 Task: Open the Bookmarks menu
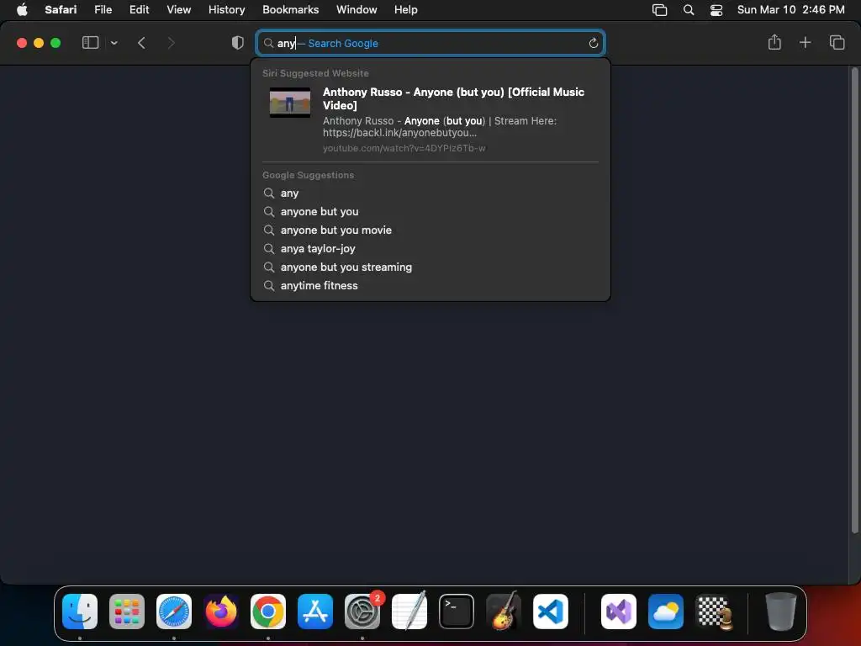(x=290, y=9)
